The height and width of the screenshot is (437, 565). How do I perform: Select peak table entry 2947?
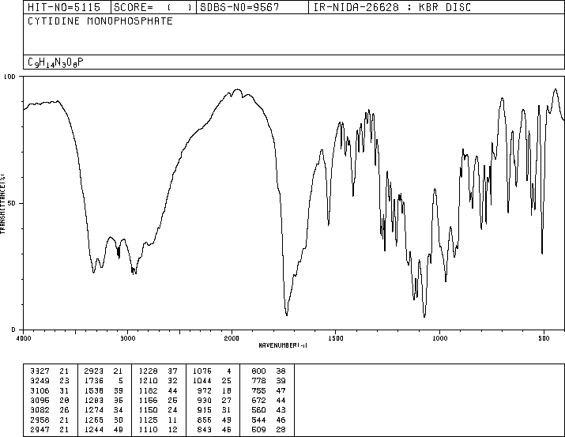[40, 429]
